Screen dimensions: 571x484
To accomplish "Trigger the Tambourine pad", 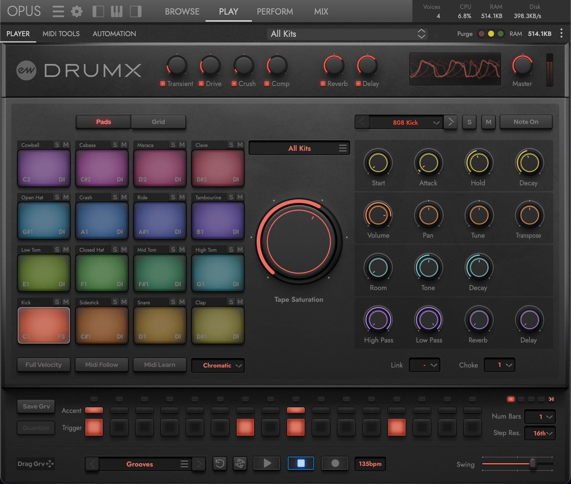I will click(218, 219).
